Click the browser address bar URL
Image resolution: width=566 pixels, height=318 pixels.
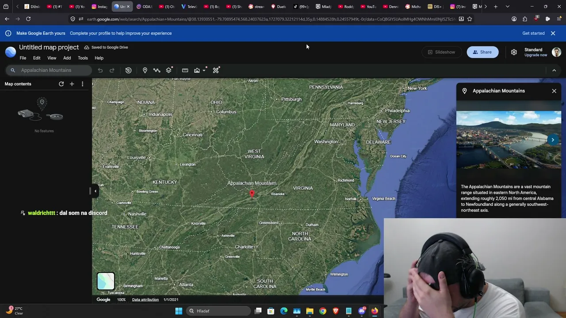[x=271, y=19]
